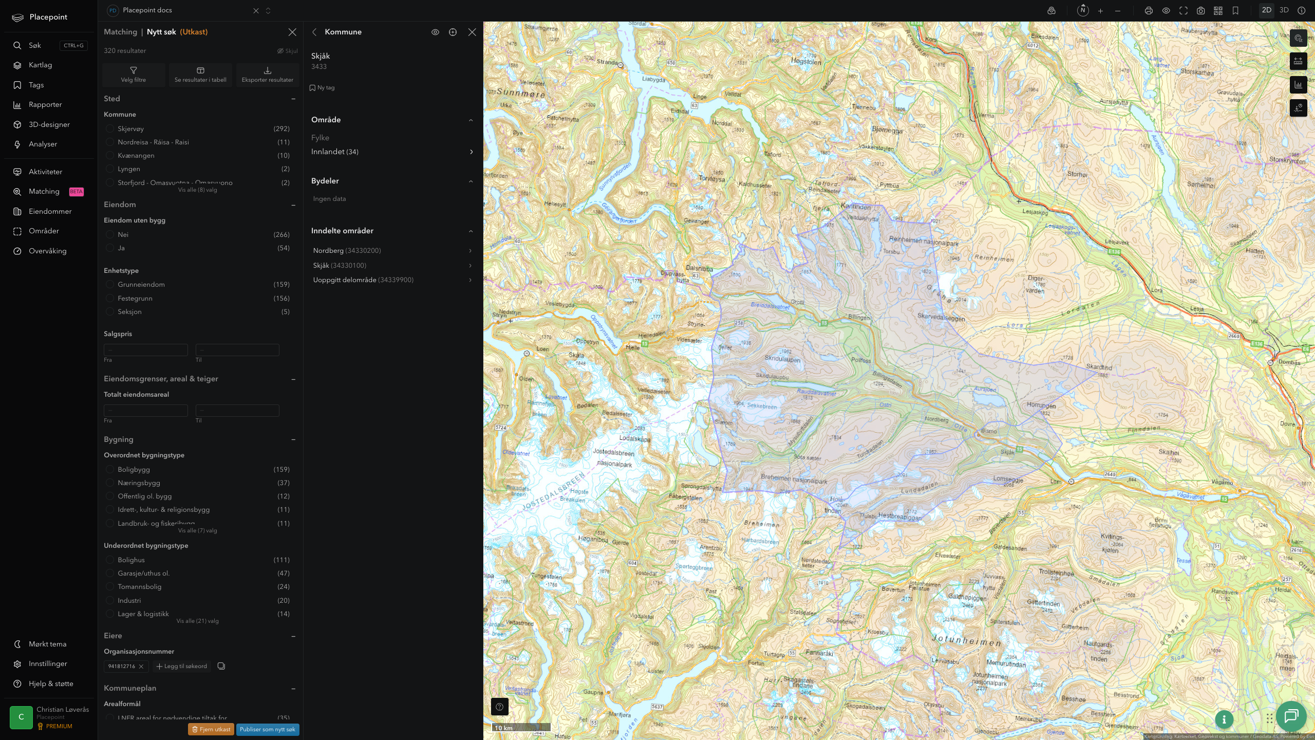Select Næringsbygg building type

tap(109, 483)
